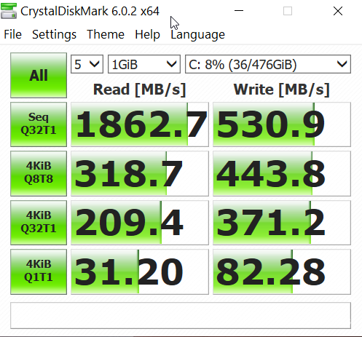Open the File menu
The width and height of the screenshot is (362, 337).
pos(13,34)
